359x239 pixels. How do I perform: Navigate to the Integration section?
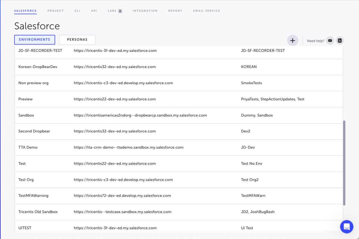(145, 11)
